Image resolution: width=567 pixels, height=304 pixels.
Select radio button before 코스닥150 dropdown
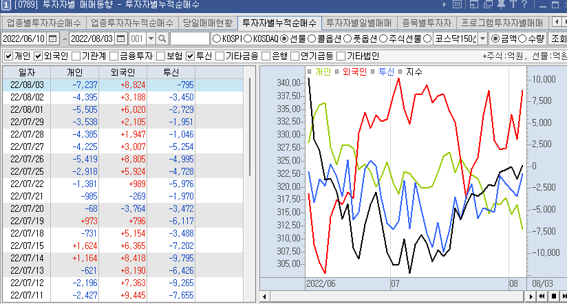(x=427, y=39)
